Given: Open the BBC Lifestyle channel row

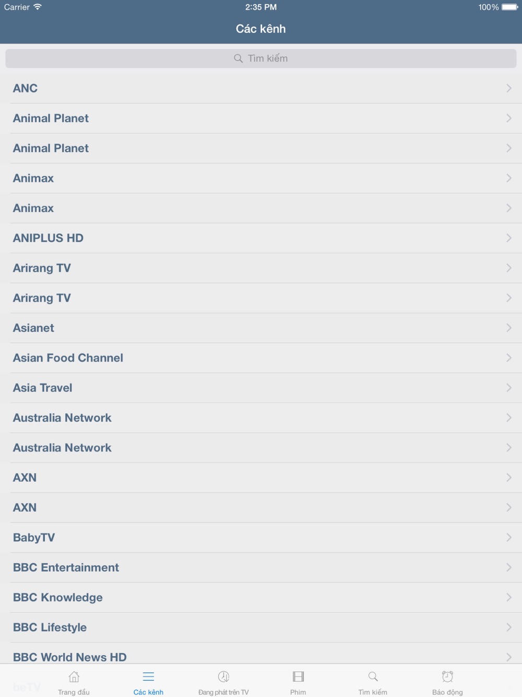Looking at the screenshot, I should 50,628.
